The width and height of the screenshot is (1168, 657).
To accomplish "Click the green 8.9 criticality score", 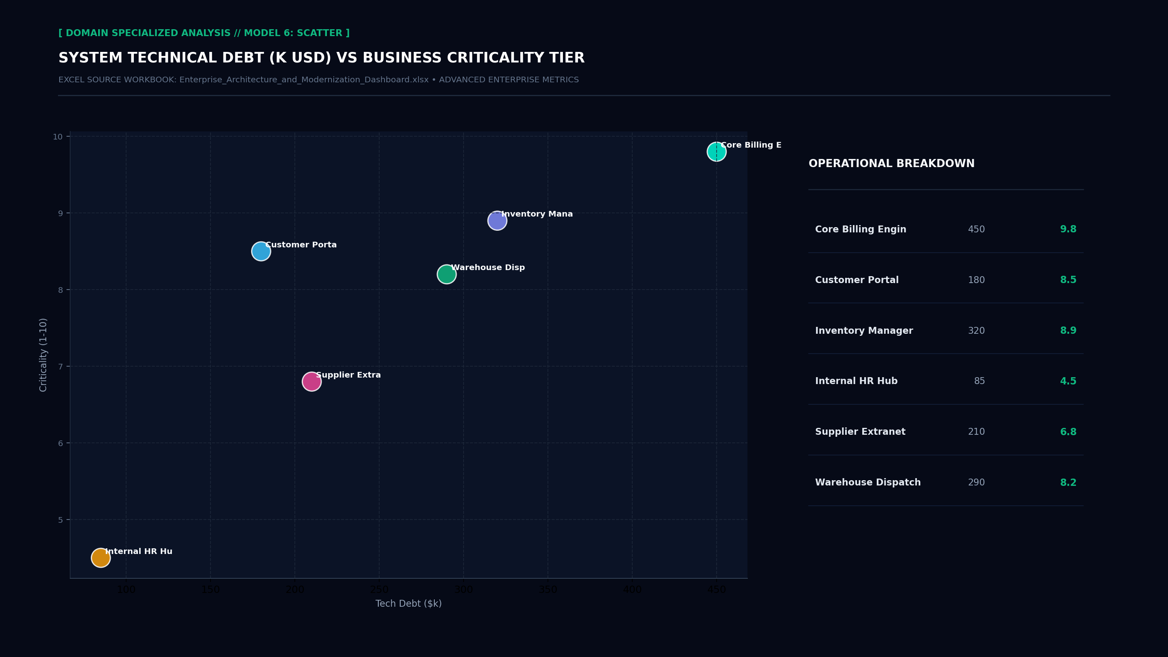I will point(1068,331).
